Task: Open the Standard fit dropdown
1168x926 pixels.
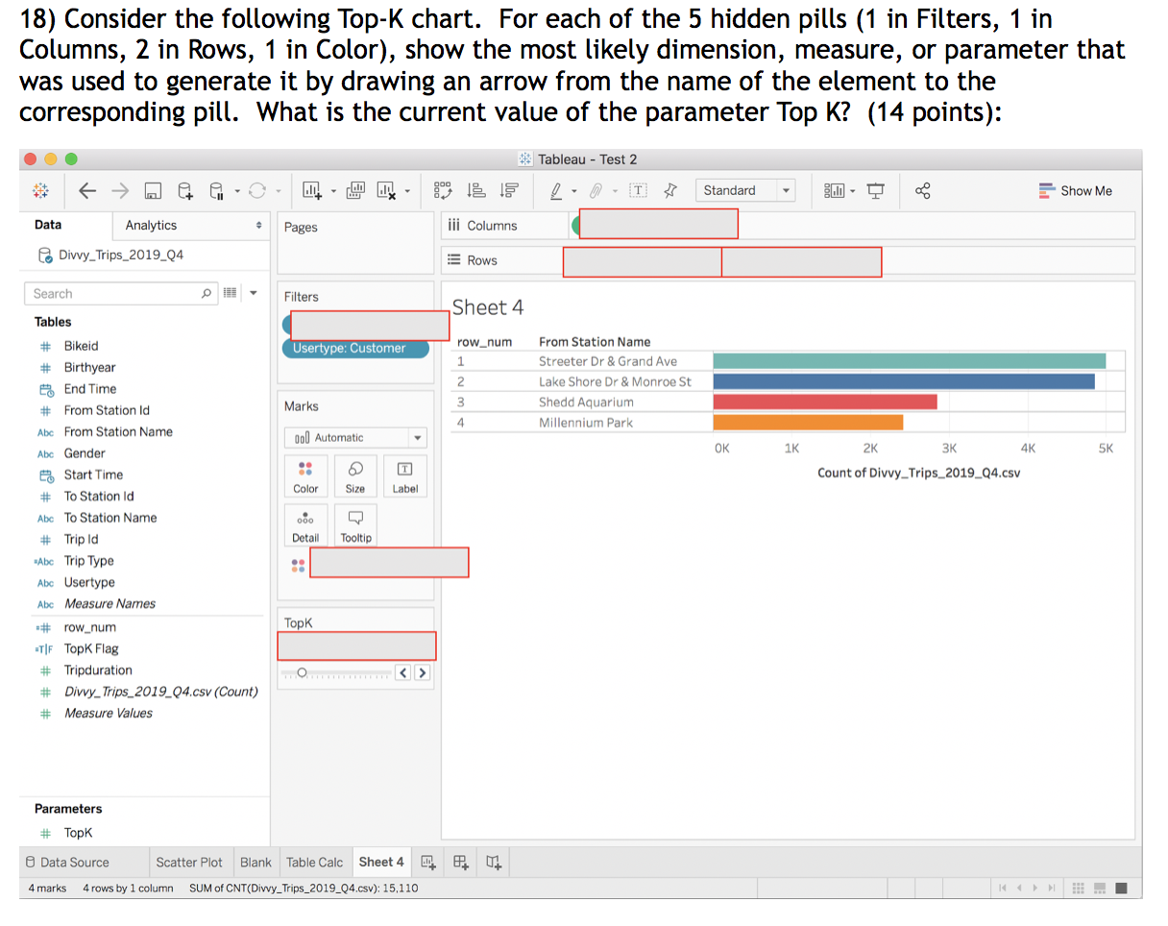Action: click(746, 190)
